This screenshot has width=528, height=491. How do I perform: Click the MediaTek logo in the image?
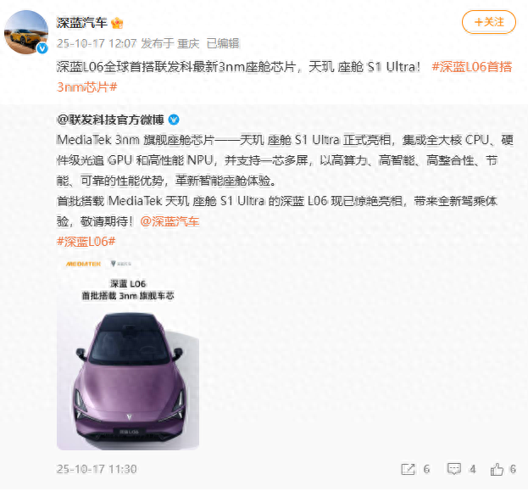83,264
